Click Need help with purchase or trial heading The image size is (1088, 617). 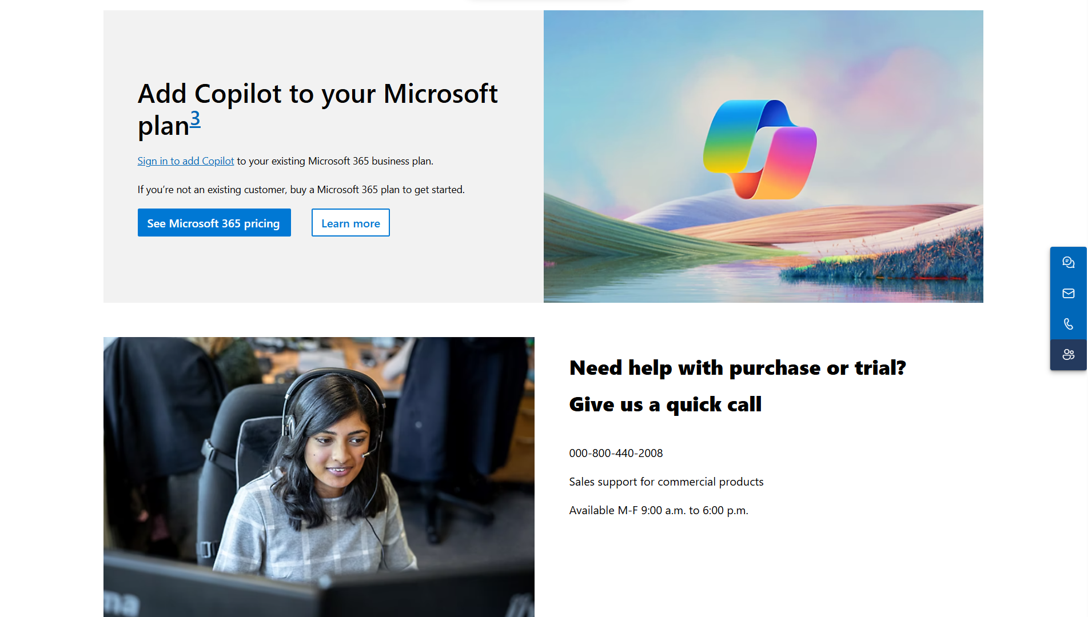[738, 368]
